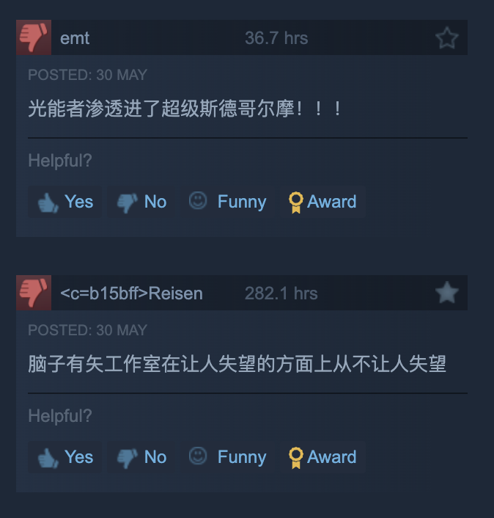Click smiley face icon in Reisen's review
Viewport: 494px width, 518px height.
(198, 456)
